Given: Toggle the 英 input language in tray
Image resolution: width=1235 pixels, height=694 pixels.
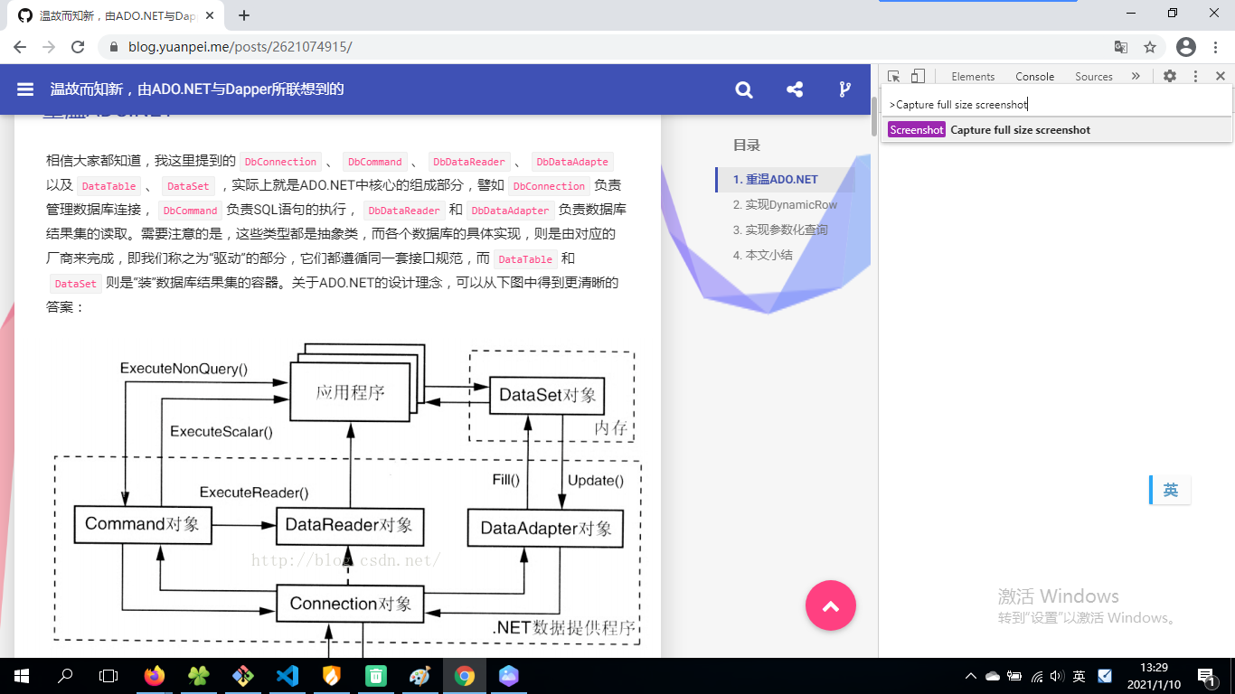Looking at the screenshot, I should pyautogui.click(x=1079, y=676).
